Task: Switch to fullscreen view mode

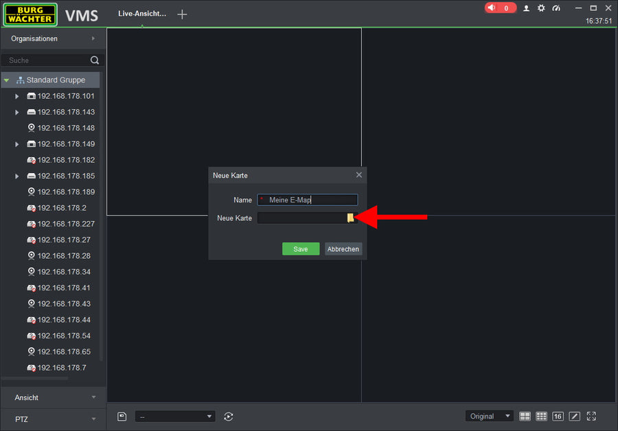Action: tap(591, 417)
